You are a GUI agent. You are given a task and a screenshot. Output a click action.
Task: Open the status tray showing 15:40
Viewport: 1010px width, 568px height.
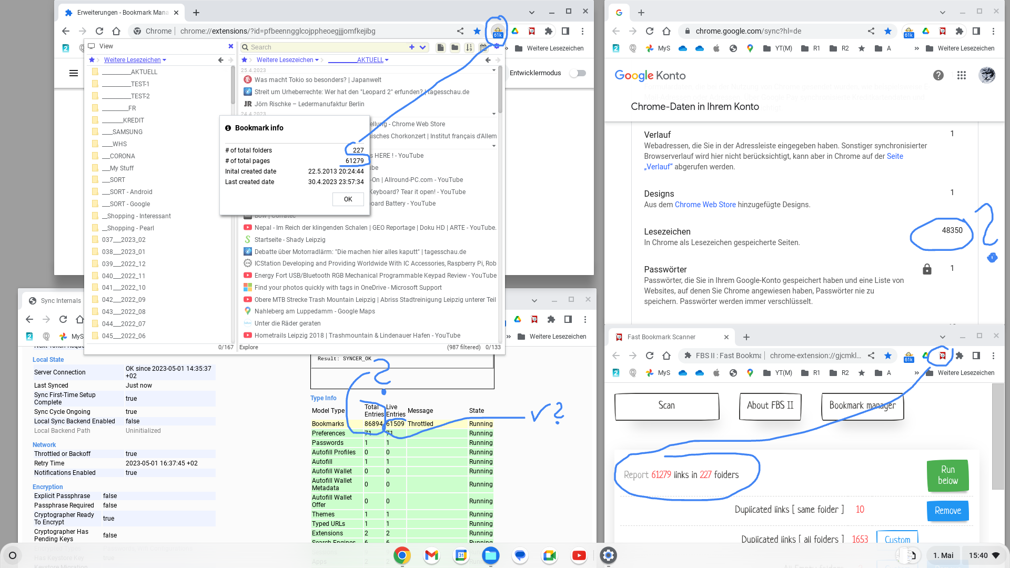(x=983, y=555)
